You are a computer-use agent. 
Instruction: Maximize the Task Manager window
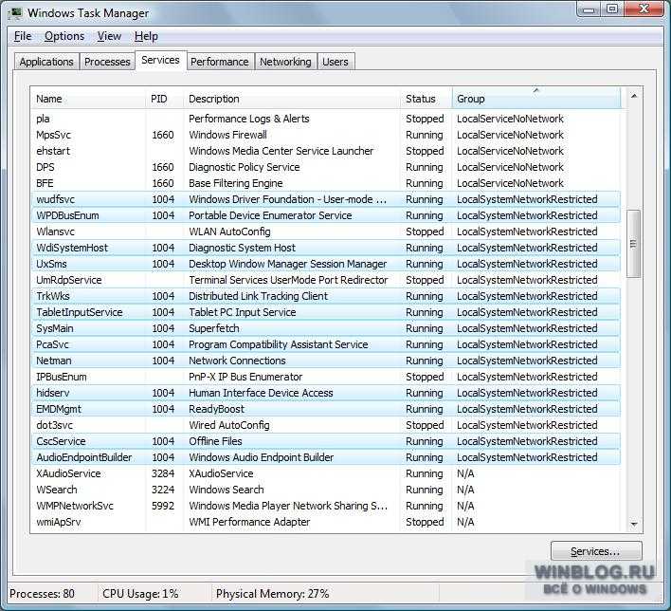(612, 9)
